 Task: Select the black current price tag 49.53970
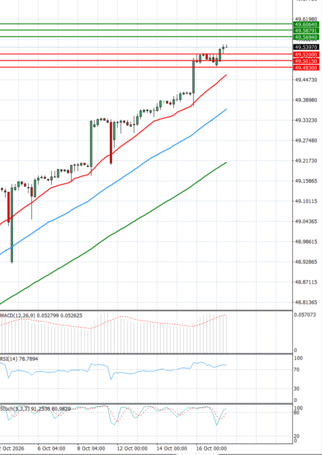coord(306,47)
